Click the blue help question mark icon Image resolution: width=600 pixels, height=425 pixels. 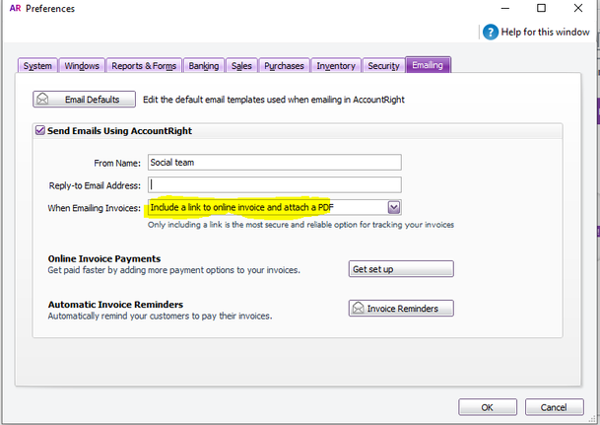(x=491, y=33)
